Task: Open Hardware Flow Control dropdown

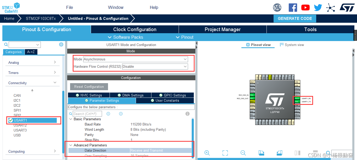Action: point(155,67)
